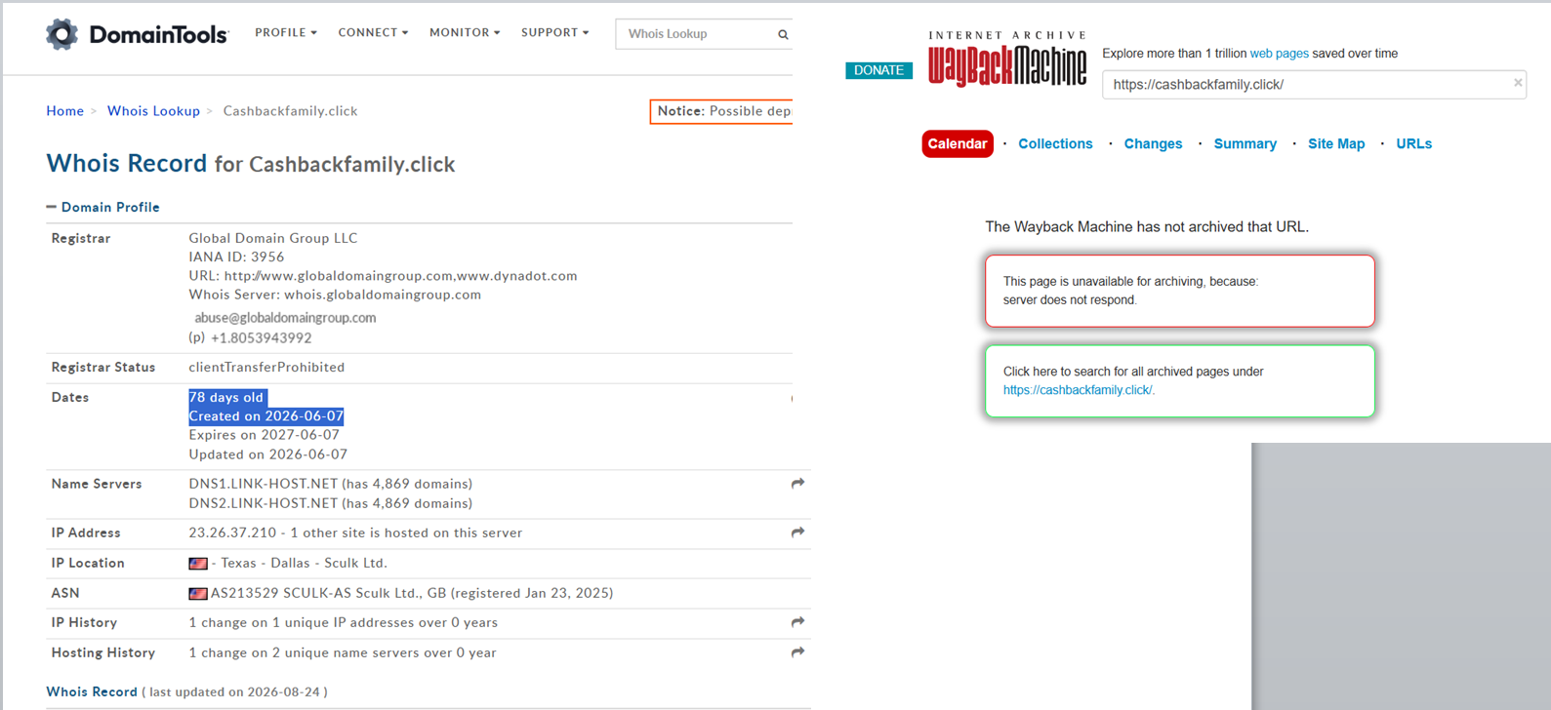Switch to the Changes tab

point(1153,143)
